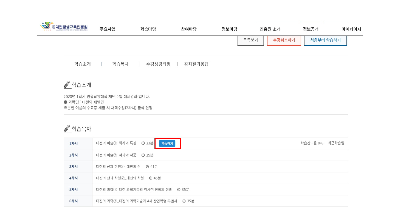Click the Daejeon Lifelong Education Institute logo
The height and width of the screenshot is (222, 395).
tap(64, 27)
